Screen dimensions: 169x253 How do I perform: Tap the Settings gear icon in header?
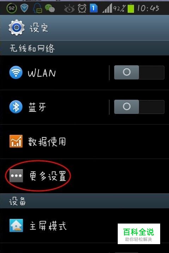point(17,28)
